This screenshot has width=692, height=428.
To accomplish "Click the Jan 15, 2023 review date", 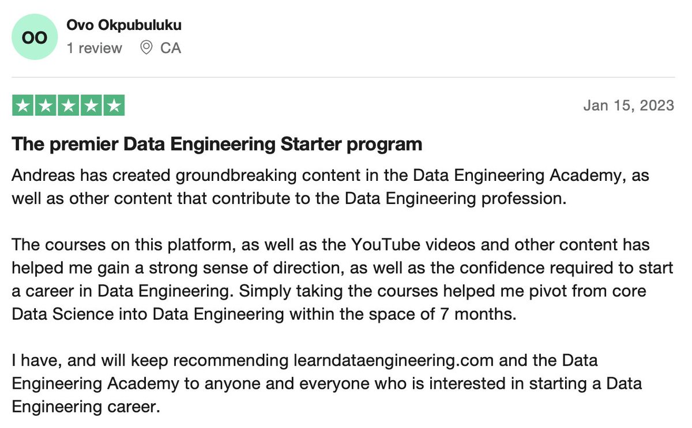I will point(629,105).
